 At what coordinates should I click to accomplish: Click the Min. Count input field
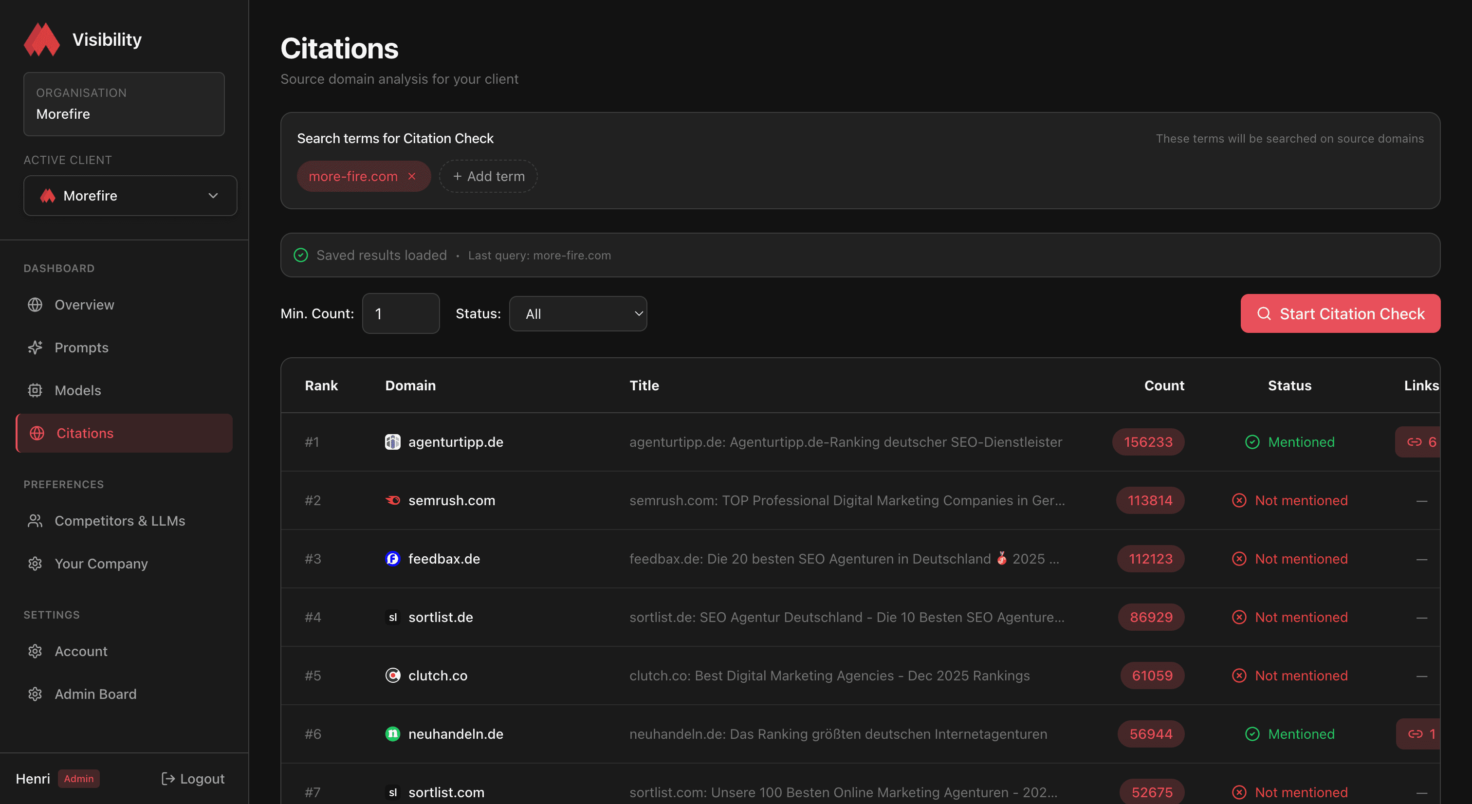[x=400, y=313]
